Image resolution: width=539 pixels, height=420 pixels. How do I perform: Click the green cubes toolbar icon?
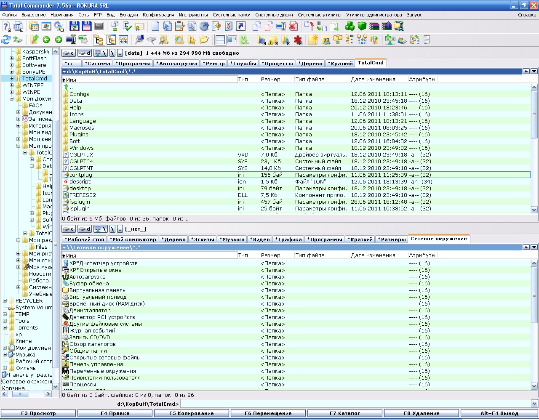(x=350, y=26)
